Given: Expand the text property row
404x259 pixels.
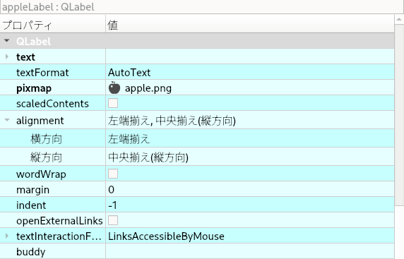Looking at the screenshot, I should pyautogui.click(x=7, y=56).
